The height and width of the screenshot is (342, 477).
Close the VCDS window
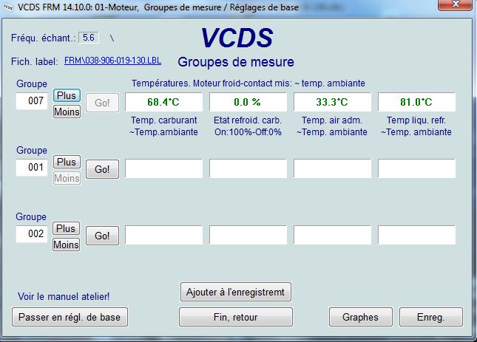coord(455,4)
